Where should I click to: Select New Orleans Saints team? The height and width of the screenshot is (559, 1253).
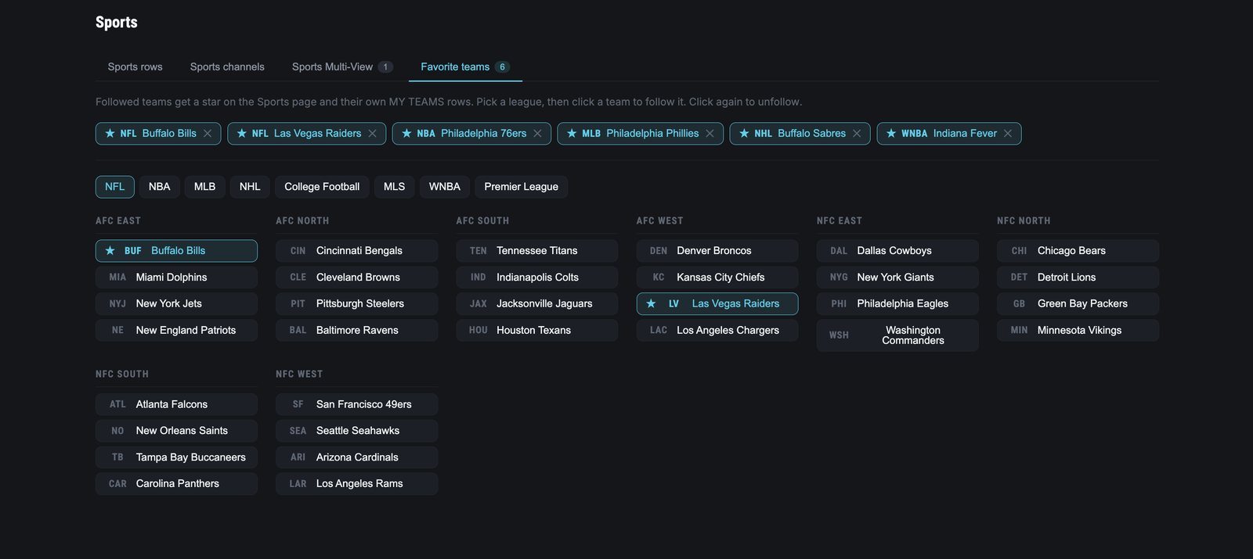tap(176, 431)
